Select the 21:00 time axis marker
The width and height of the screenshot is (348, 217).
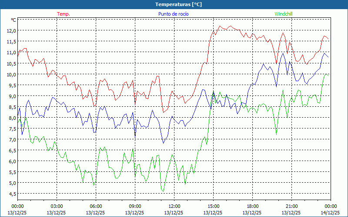click(x=291, y=206)
